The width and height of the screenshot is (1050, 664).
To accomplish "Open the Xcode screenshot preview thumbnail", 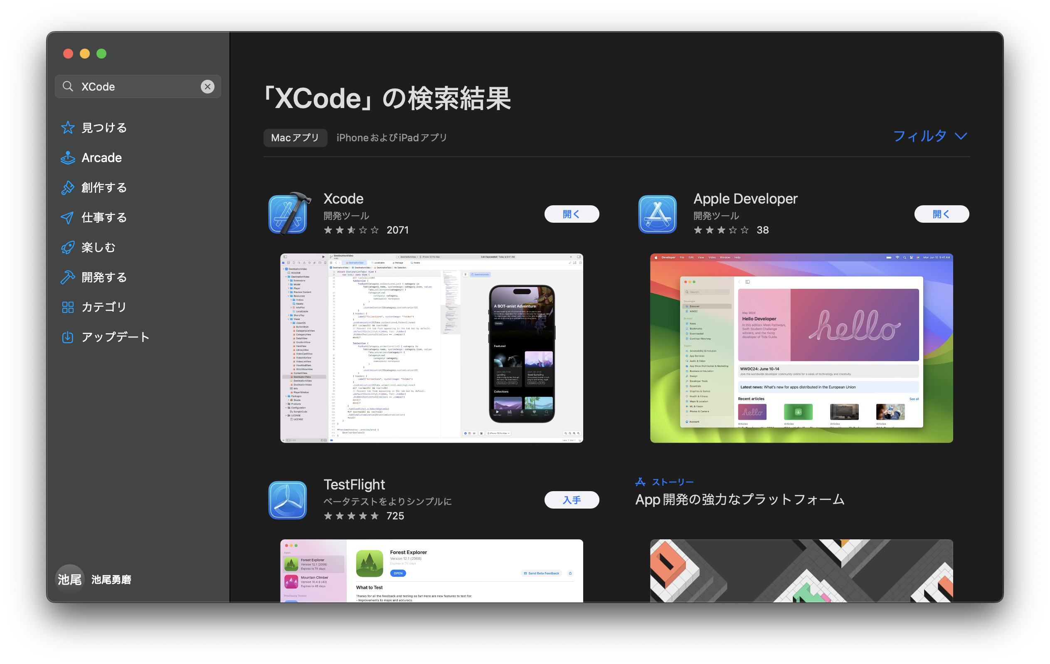I will [431, 348].
